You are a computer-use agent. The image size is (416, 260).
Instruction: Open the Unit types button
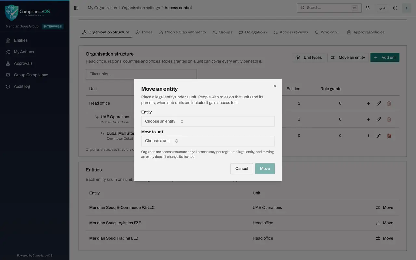click(309, 58)
